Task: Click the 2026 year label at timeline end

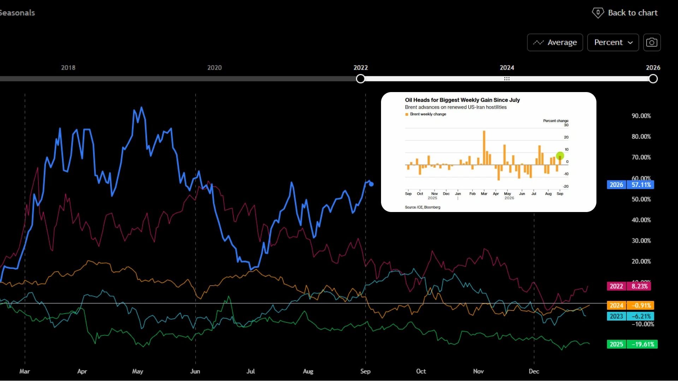Action: (653, 68)
